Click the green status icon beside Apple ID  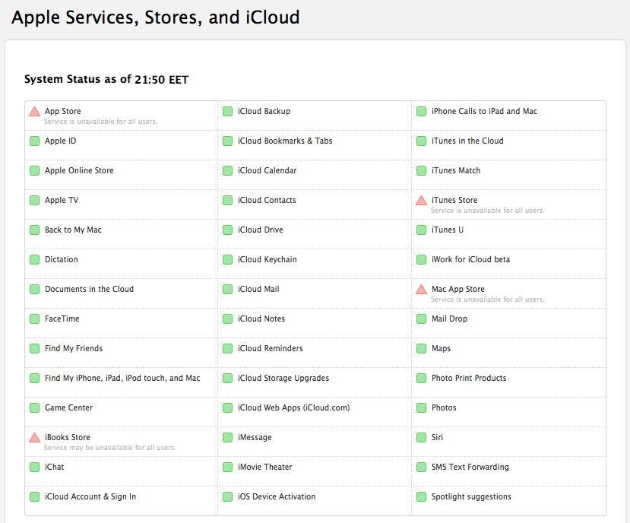[34, 141]
